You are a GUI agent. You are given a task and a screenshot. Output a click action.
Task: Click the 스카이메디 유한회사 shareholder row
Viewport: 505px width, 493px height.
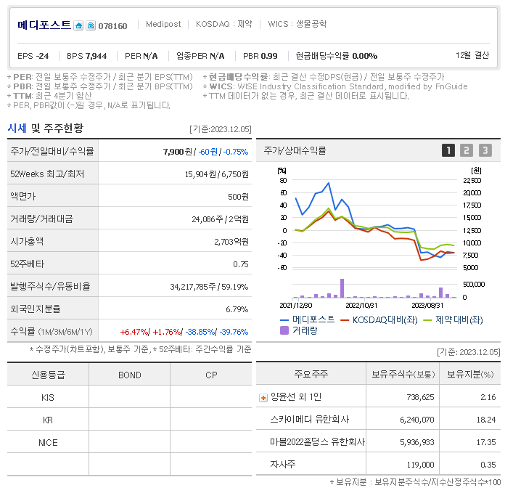pyautogui.click(x=378, y=419)
